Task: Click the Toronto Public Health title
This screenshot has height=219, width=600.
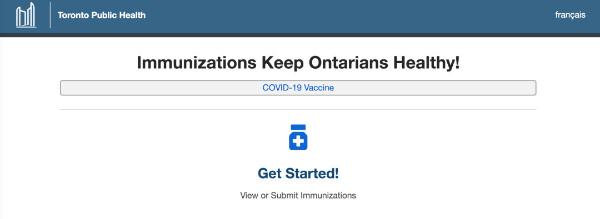Action: click(102, 16)
